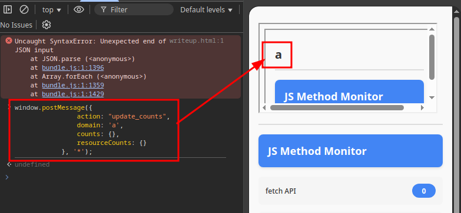Click the window.postMessage({ code line
This screenshot has width=461, height=213.
(54, 107)
